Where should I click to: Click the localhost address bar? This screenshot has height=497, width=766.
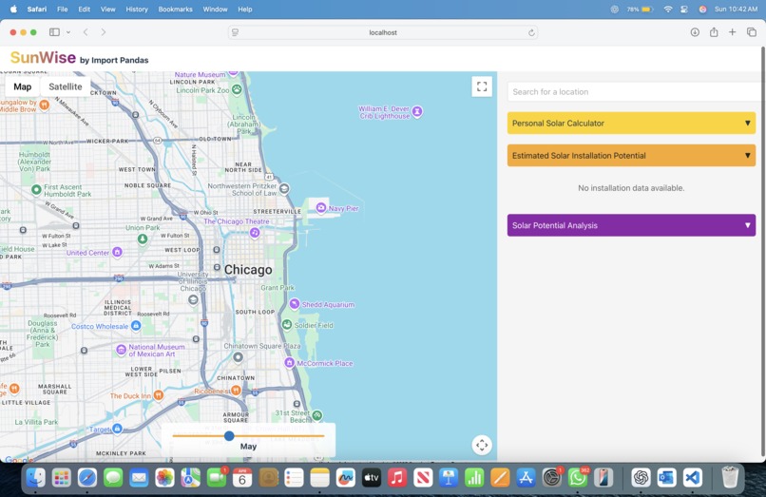383,32
